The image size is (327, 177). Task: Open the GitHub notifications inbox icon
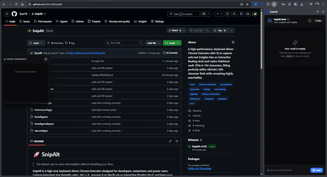coord(248,14)
